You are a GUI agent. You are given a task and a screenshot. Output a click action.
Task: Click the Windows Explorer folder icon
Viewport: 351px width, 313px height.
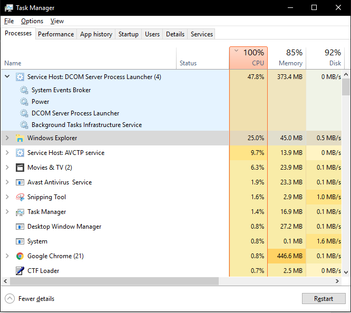(20, 138)
